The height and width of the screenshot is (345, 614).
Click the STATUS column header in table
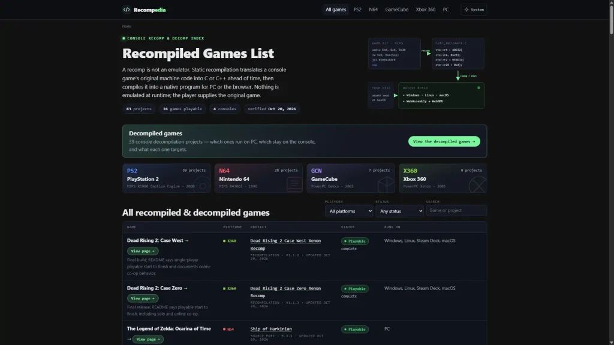[x=348, y=227]
